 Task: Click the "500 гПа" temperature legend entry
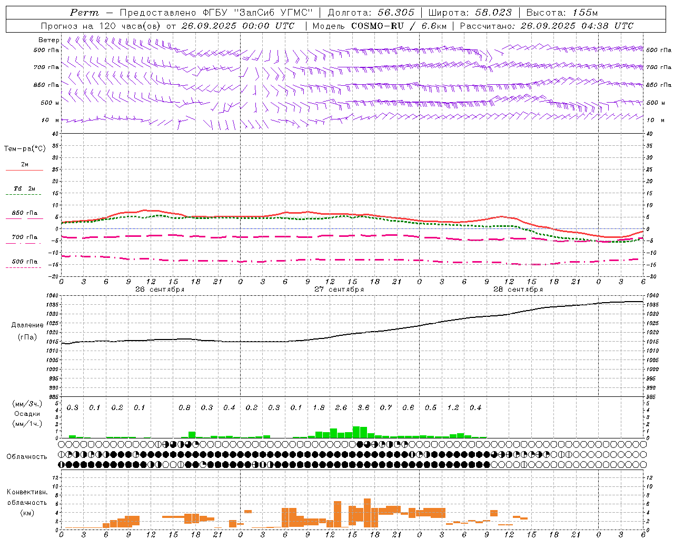coord(24,262)
